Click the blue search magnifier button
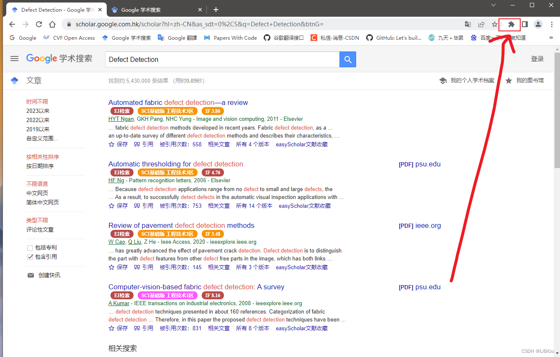Image resolution: width=560 pixels, height=357 pixels. (347, 59)
